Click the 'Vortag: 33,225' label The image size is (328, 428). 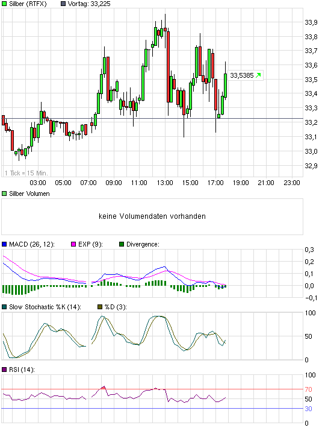[x=89, y=4]
